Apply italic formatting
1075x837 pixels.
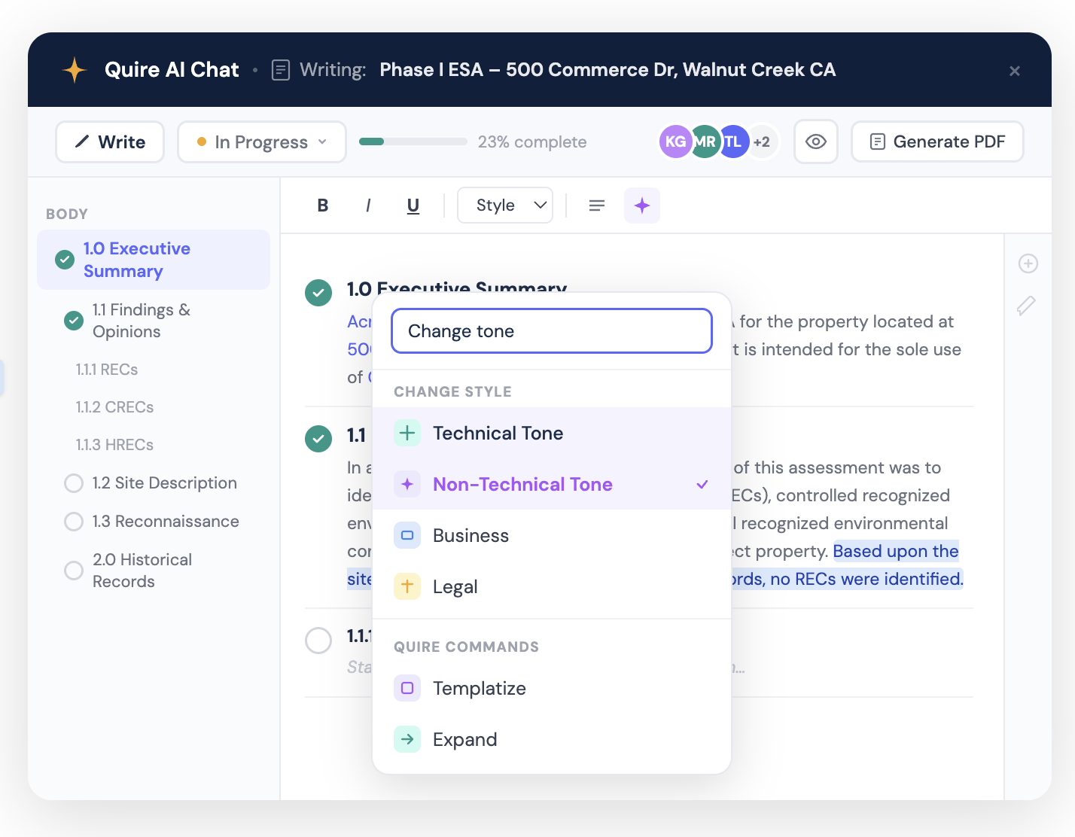(368, 205)
